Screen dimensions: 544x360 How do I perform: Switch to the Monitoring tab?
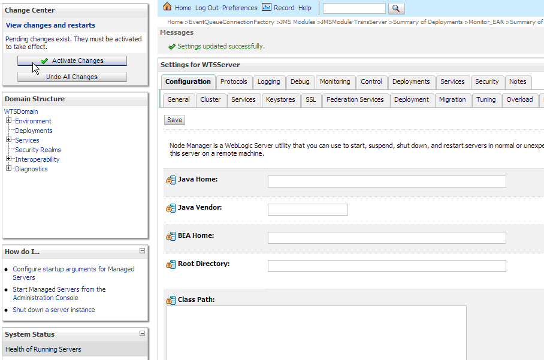(x=335, y=82)
